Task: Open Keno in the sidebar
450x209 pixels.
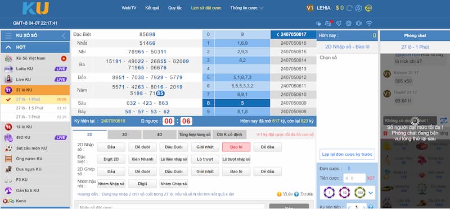Action: click(35, 201)
